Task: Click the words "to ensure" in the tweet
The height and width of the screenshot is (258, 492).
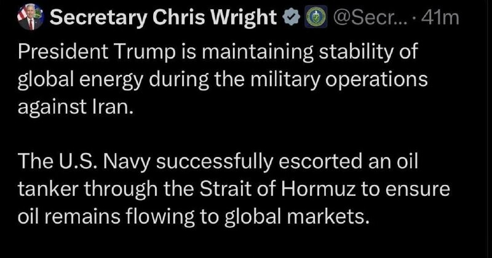Action: (x=421, y=189)
